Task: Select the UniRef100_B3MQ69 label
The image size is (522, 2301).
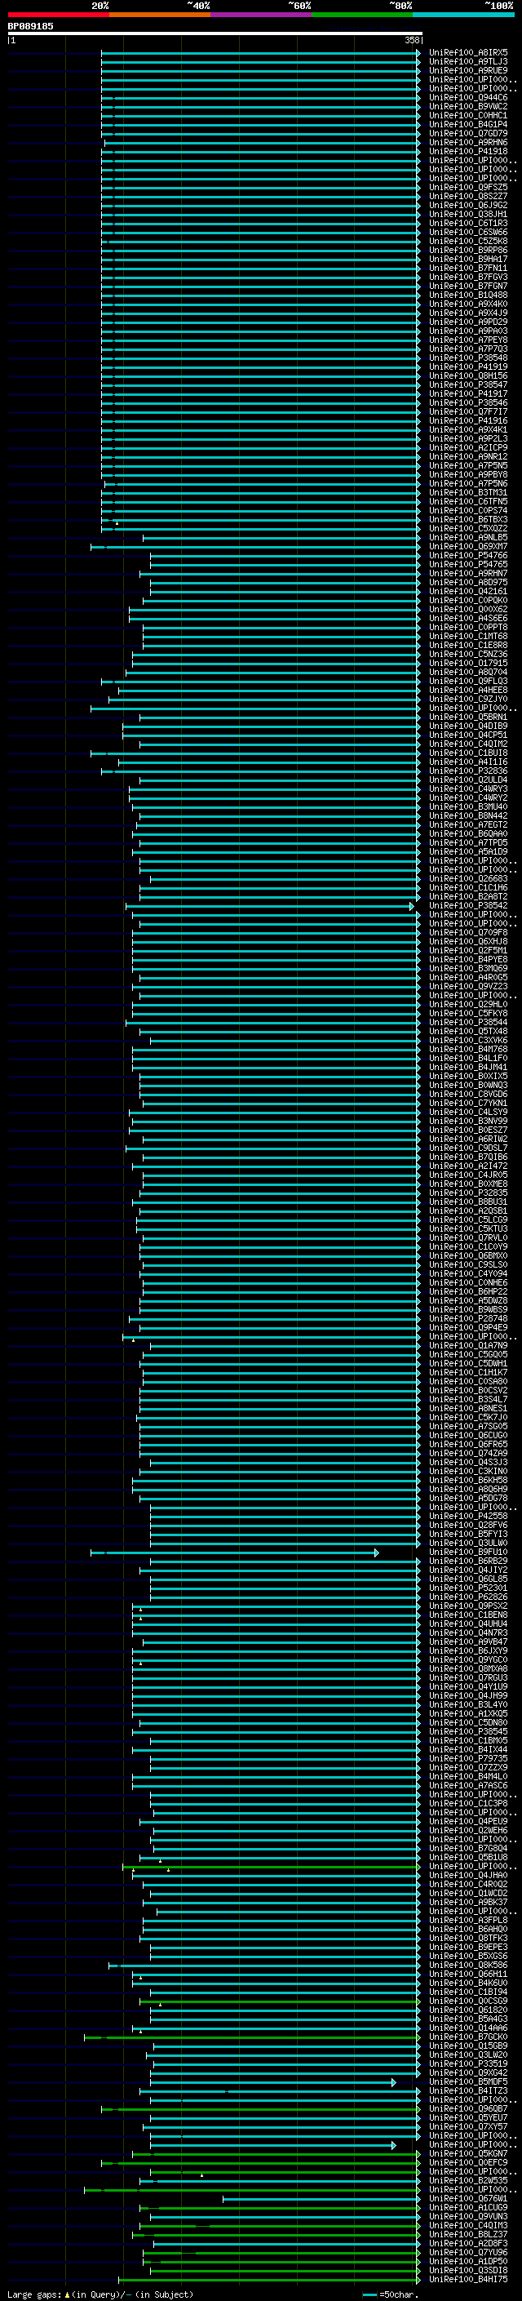Action: click(x=467, y=968)
